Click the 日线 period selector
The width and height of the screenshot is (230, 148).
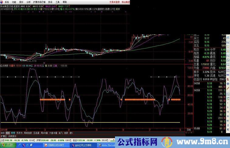pyautogui.click(x=189, y=129)
